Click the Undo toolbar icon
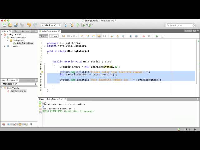This screenshot has height=150, width=200. [x=29, y=25]
